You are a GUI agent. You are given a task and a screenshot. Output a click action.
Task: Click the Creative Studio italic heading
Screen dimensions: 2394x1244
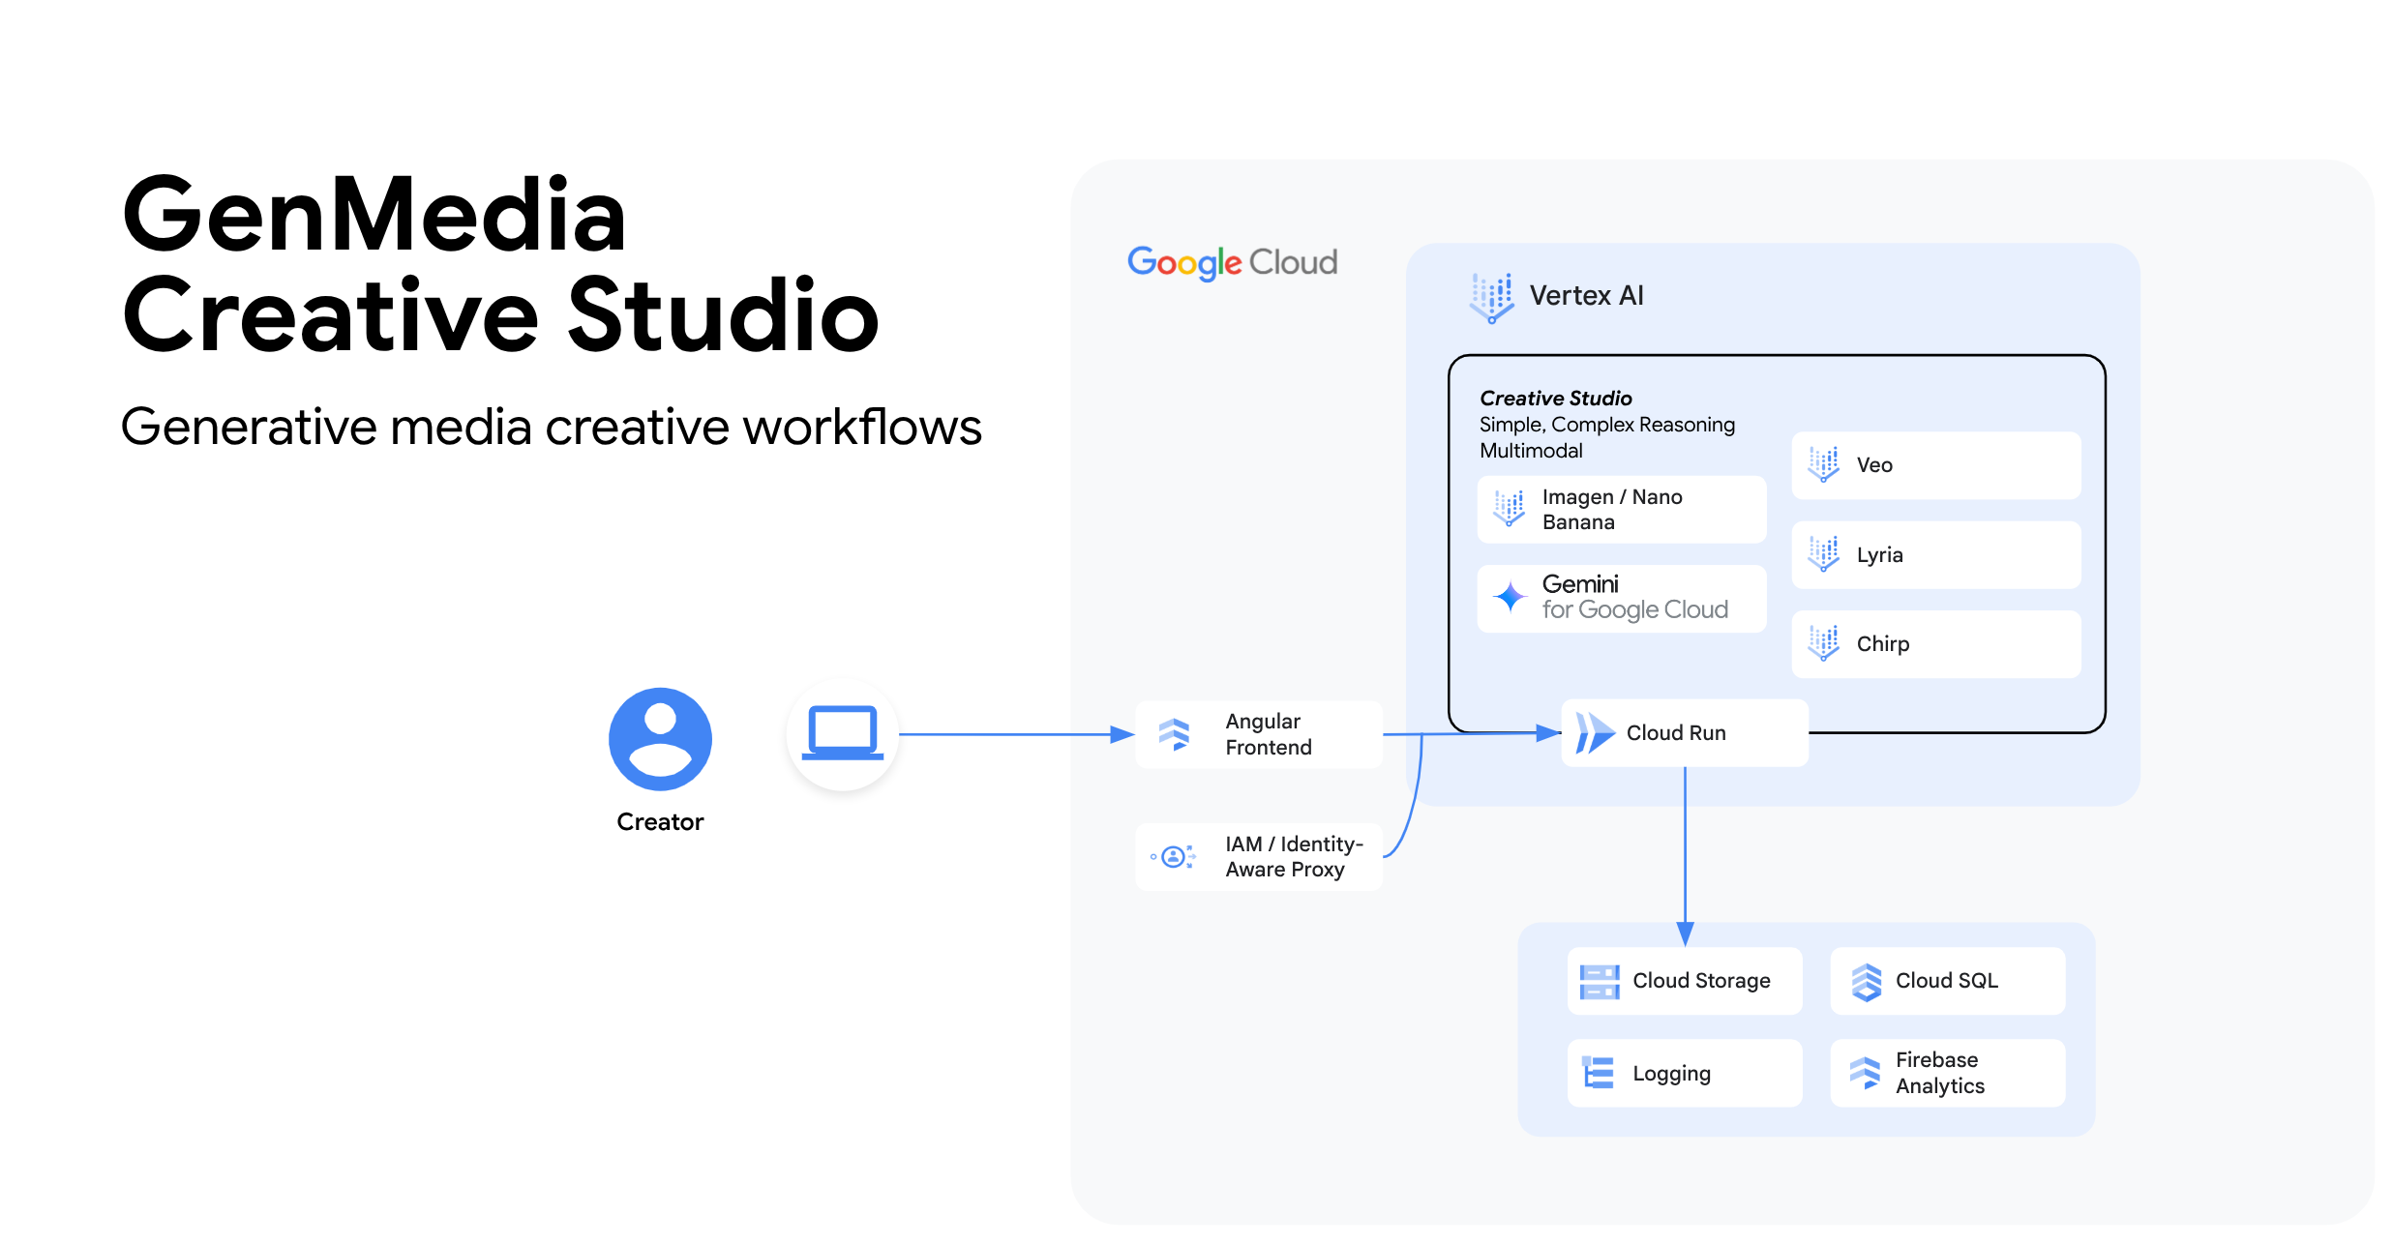point(1555,399)
